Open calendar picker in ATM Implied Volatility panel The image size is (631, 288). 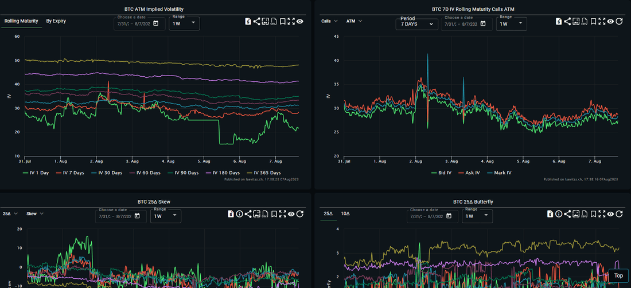(x=155, y=23)
